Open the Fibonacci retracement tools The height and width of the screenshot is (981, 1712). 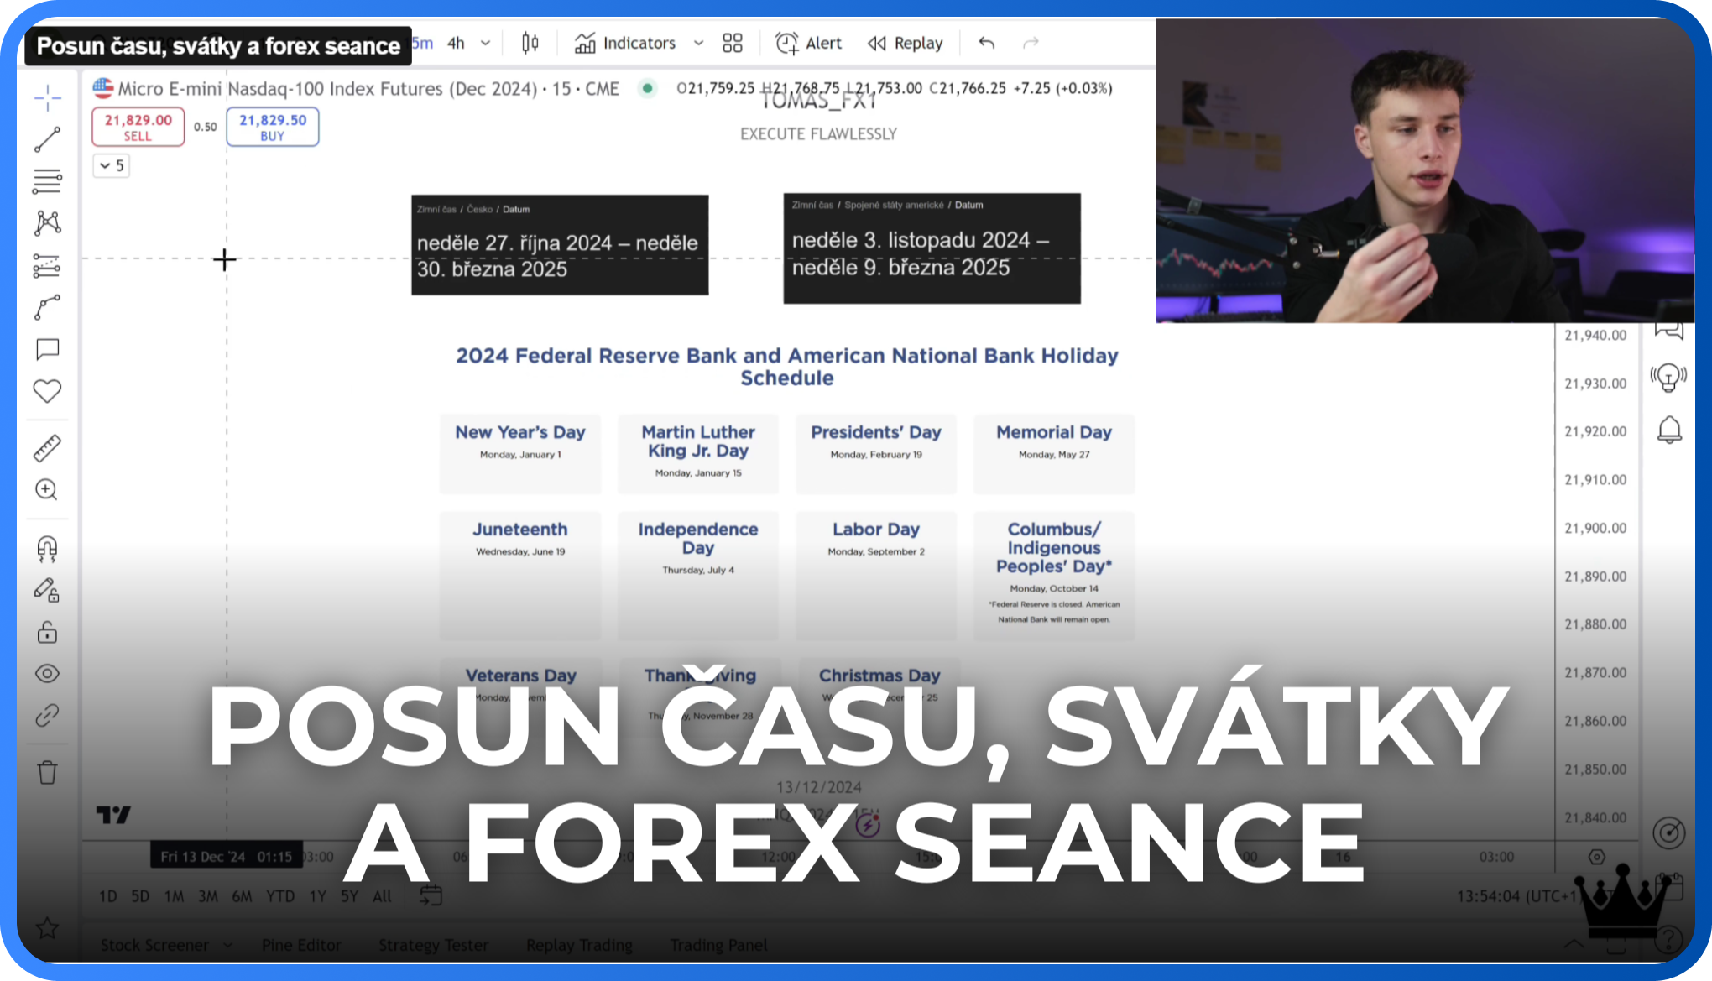click(x=48, y=181)
